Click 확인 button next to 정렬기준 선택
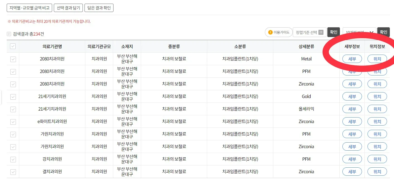The height and width of the screenshot is (181, 394). [x=333, y=32]
